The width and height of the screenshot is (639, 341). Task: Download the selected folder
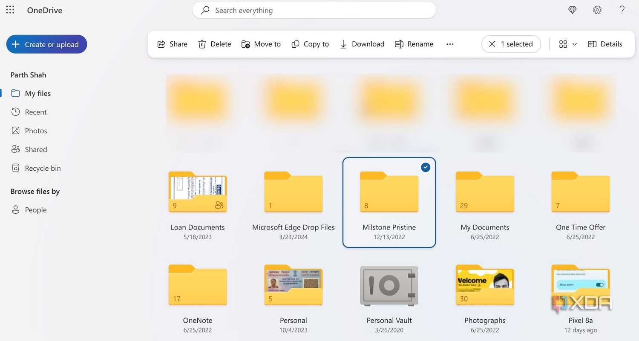362,44
